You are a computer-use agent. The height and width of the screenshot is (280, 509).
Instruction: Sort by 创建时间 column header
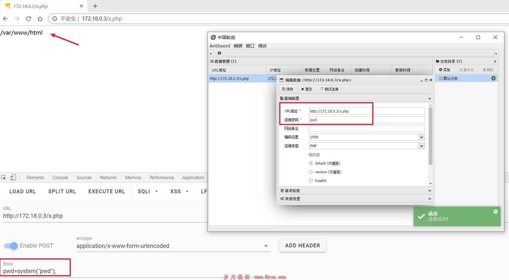371,70
